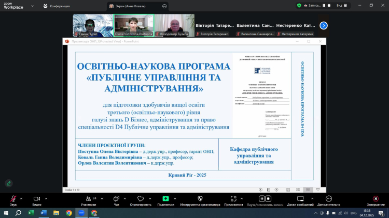
Task: Open Инструменты организатора host tools
Action: (200, 199)
